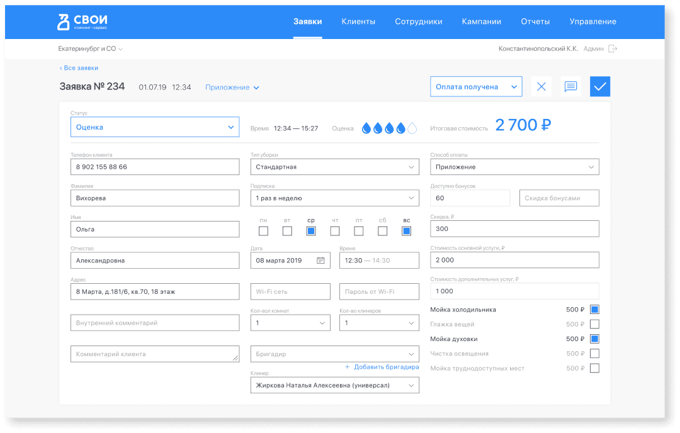Click the X cancel icon button
680x433 pixels.
tap(541, 87)
